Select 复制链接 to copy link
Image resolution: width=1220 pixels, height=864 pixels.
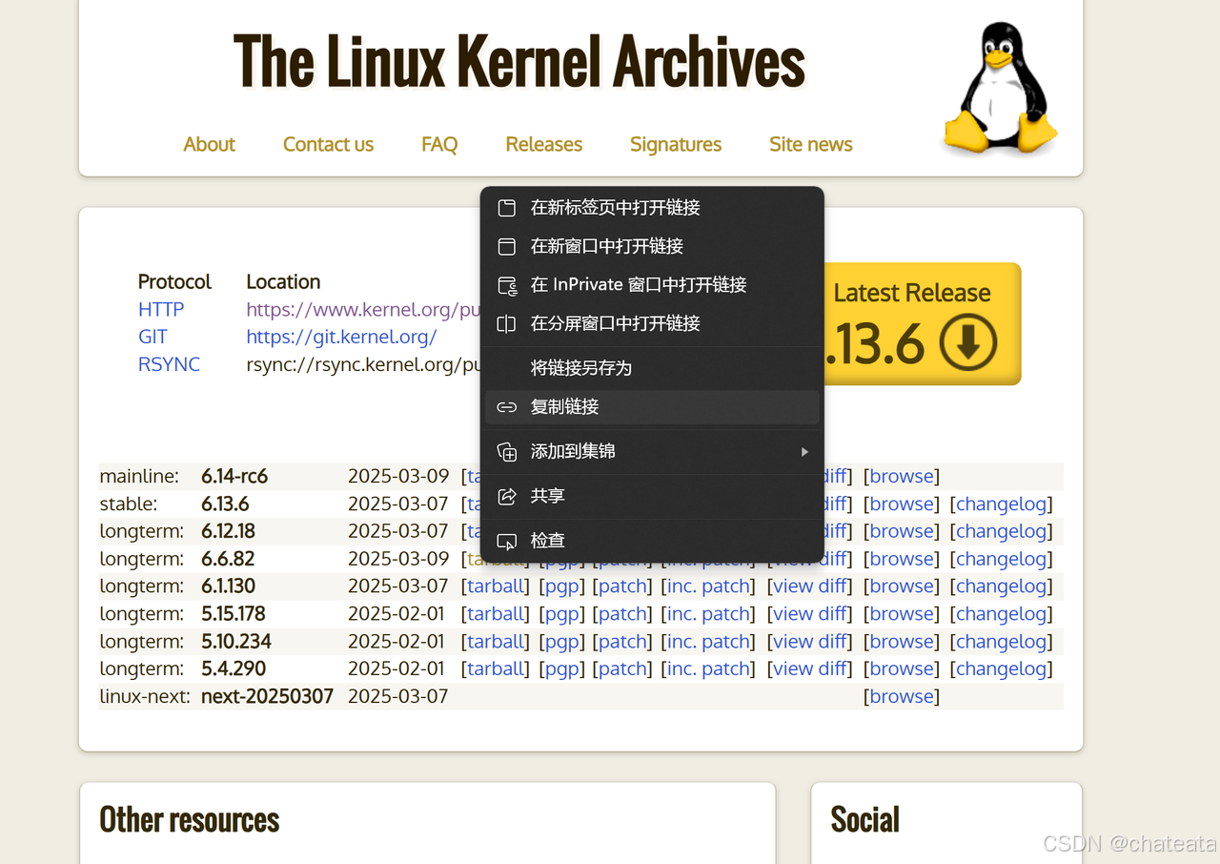pos(652,407)
